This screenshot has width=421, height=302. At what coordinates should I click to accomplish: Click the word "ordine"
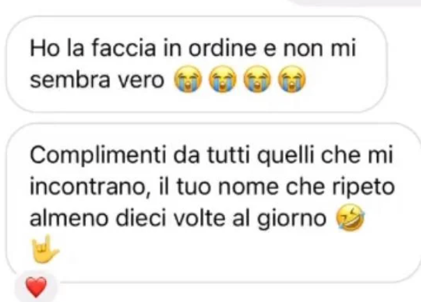click(222, 49)
